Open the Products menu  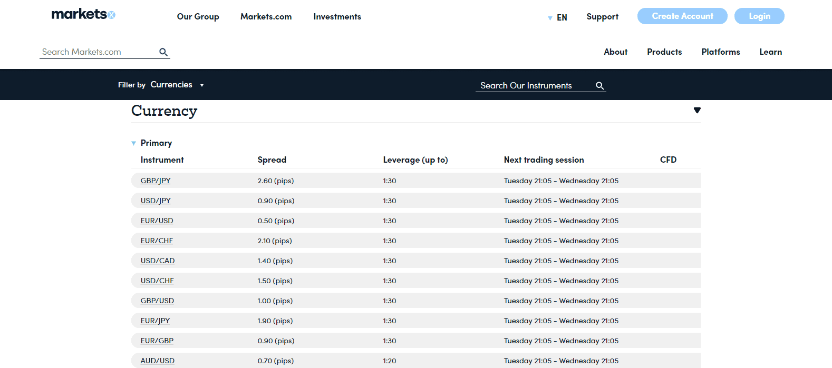click(x=664, y=52)
